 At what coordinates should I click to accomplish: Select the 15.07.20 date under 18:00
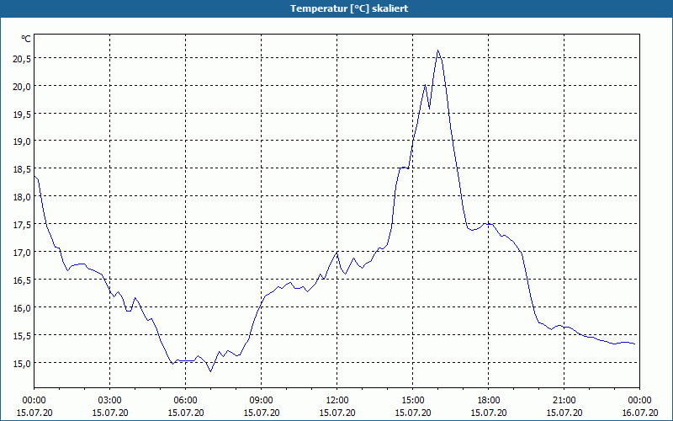pos(489,413)
